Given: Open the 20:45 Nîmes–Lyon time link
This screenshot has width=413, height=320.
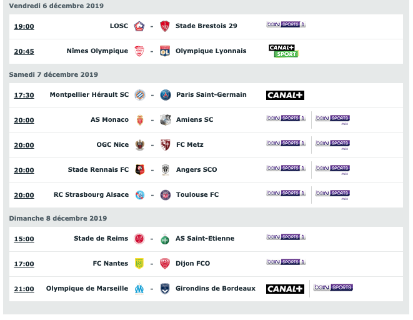Looking at the screenshot, I should pyautogui.click(x=24, y=51).
